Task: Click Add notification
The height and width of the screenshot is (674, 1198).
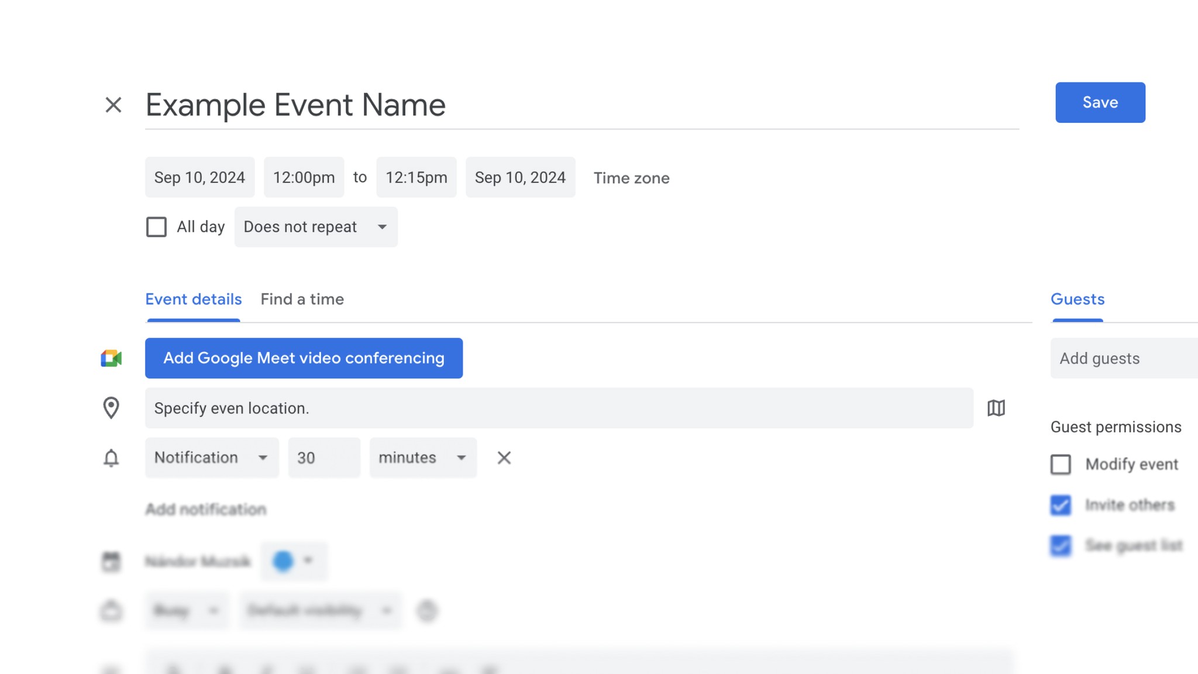Action: coord(205,509)
